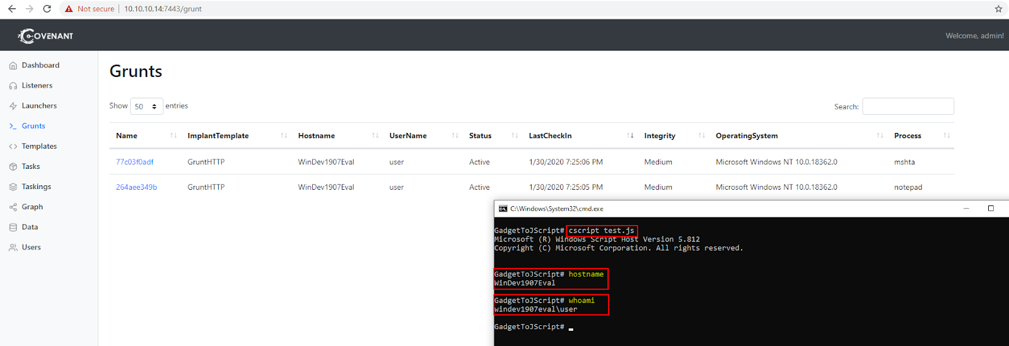Maximize the cmd.exe window
The image size is (1009, 346).
point(991,209)
